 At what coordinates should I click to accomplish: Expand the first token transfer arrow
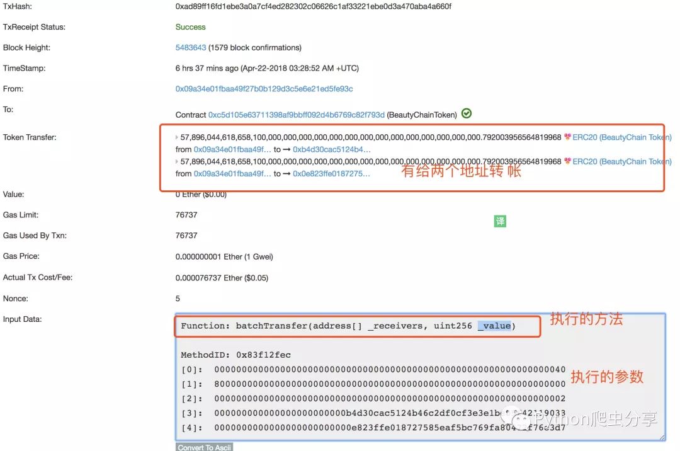pos(176,137)
